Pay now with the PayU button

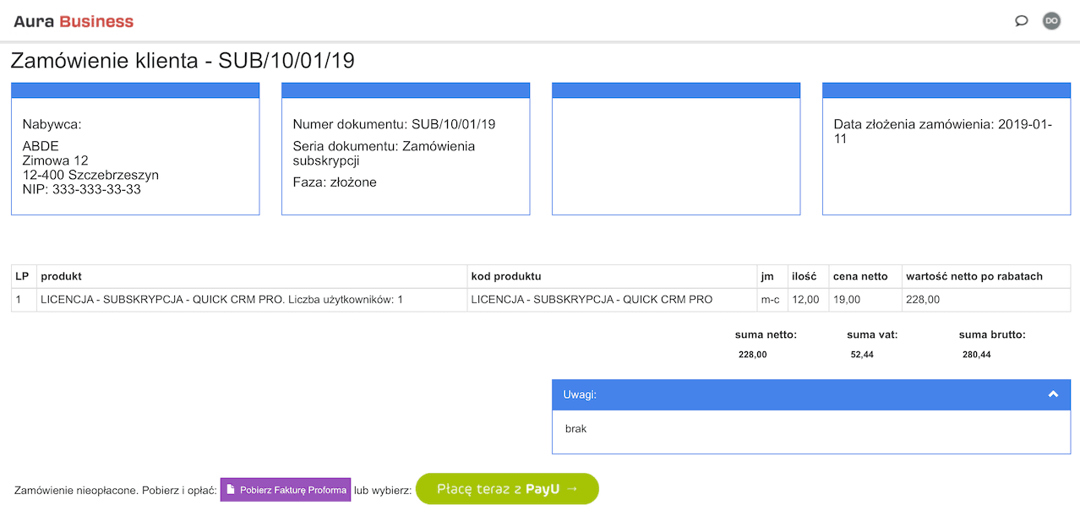click(x=507, y=489)
